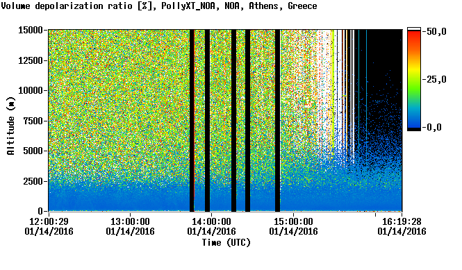Click the 12500 altitude tick label
Image resolution: width=462 pixels, height=270 pixels.
31,60
